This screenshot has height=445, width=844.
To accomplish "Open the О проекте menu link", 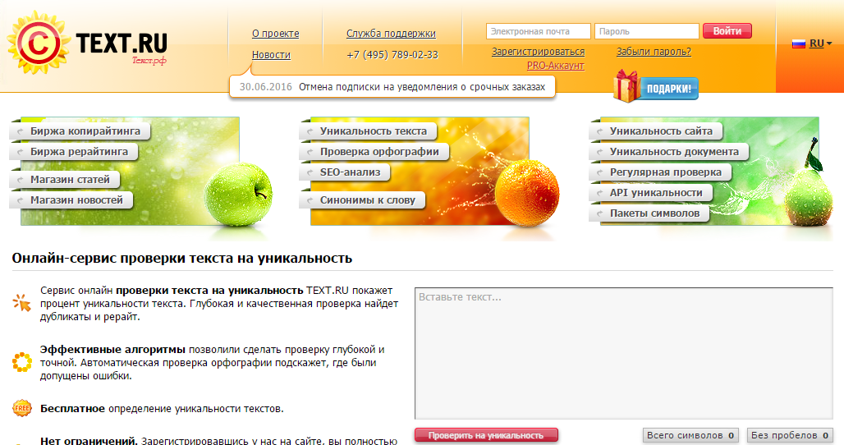I will pos(275,34).
